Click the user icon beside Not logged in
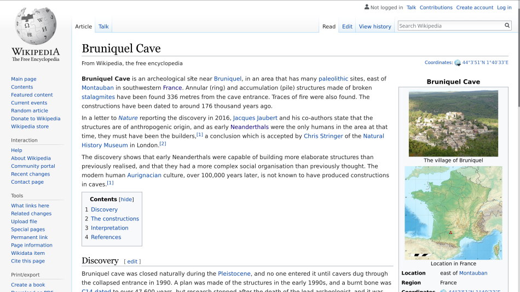 click(x=366, y=7)
